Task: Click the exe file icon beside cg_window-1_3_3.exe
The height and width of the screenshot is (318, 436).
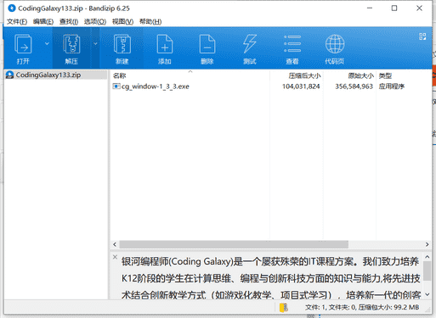Action: (116, 86)
